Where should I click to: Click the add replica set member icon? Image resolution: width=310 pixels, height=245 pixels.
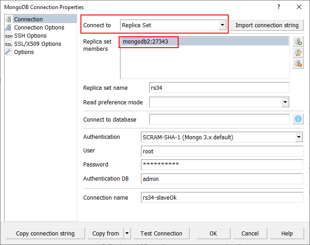(x=298, y=42)
